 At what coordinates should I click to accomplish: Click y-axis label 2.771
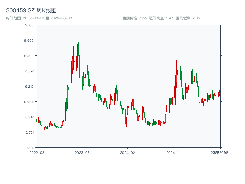tap(30, 132)
